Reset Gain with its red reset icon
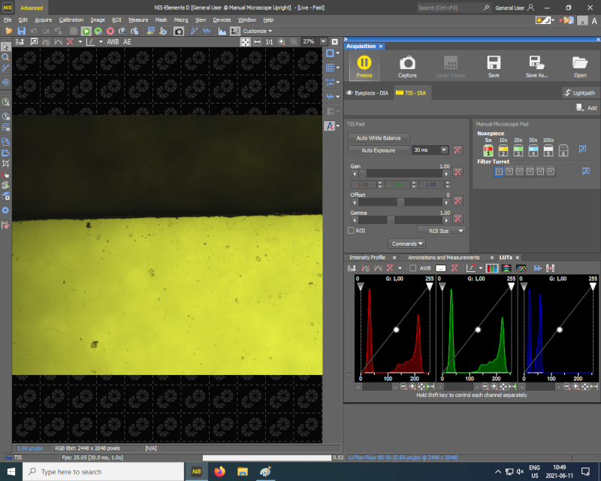The width and height of the screenshot is (601, 481). (458, 172)
